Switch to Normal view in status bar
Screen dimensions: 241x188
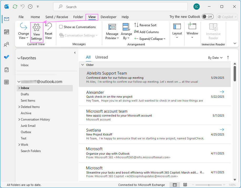(x=175, y=185)
